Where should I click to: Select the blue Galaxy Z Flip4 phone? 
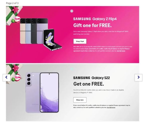point(28,31)
